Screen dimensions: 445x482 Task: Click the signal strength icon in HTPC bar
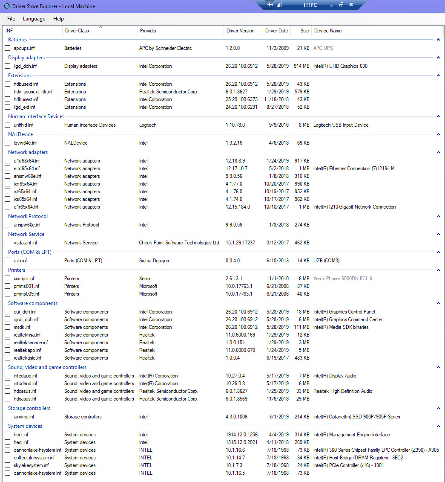pyautogui.click(x=279, y=5)
